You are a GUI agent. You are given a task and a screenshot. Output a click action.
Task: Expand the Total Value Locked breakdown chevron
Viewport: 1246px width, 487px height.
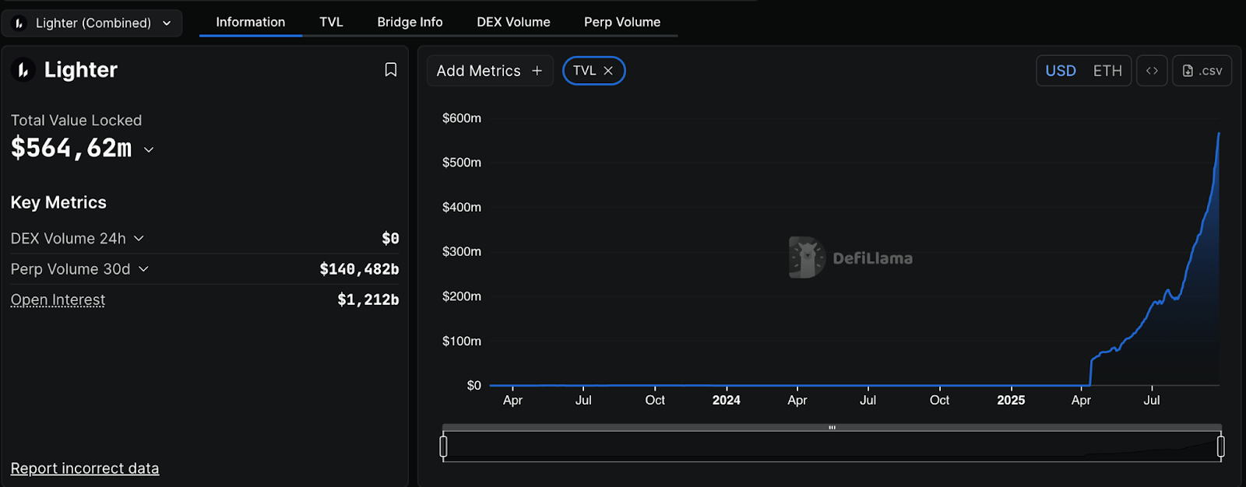[149, 149]
